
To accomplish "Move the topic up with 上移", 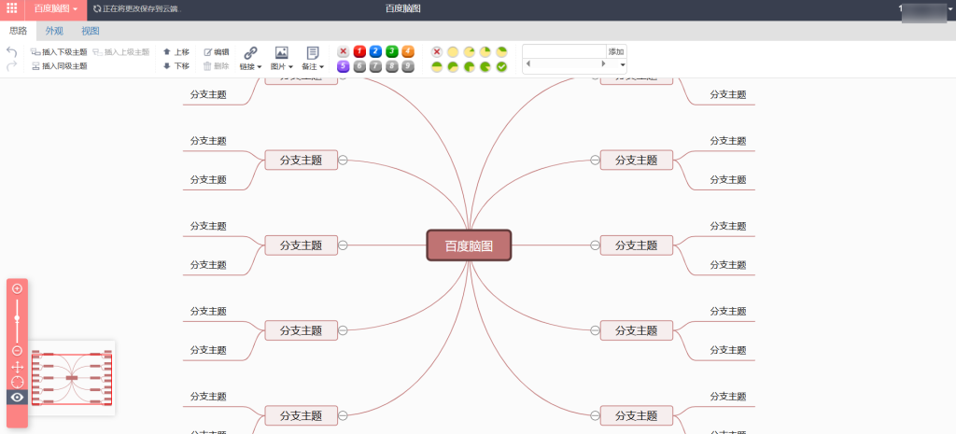I will pyautogui.click(x=176, y=52).
